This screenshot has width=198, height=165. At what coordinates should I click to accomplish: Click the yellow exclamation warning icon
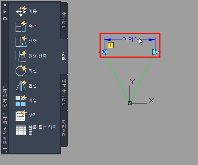coord(111,45)
